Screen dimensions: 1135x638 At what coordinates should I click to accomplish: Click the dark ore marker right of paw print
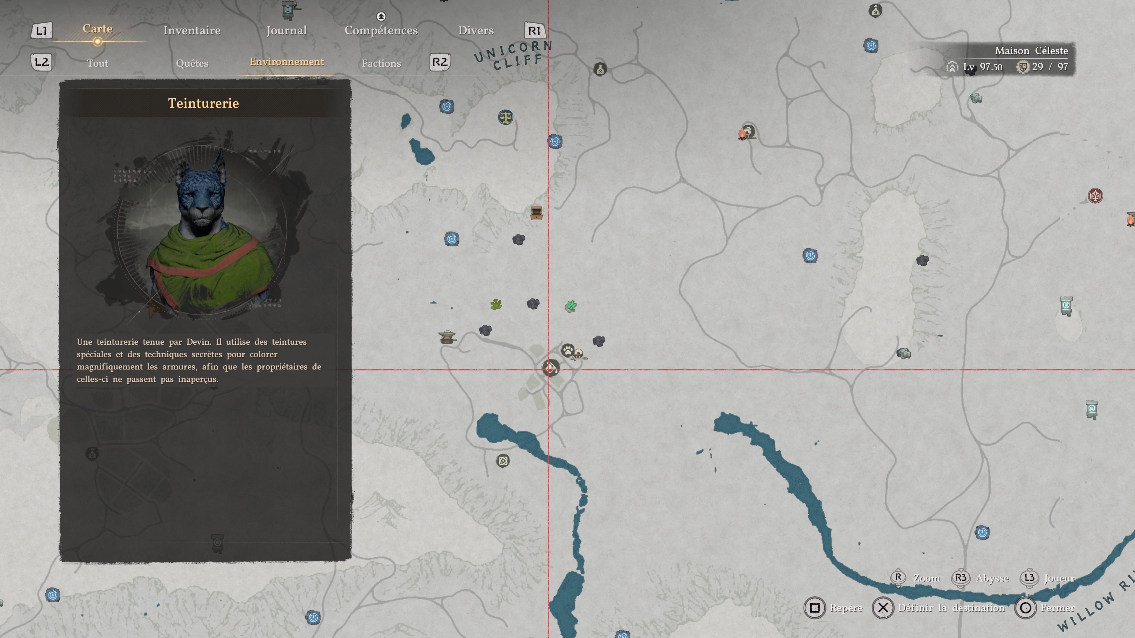point(599,341)
